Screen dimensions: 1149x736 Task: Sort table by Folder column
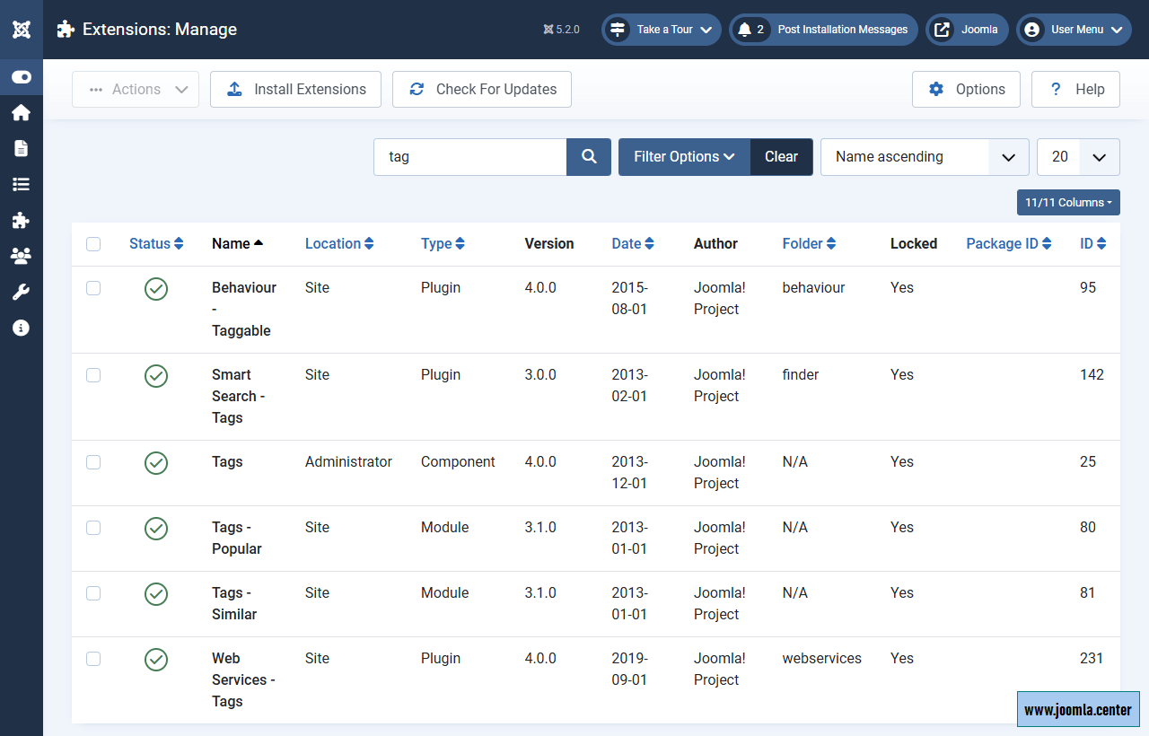click(809, 244)
